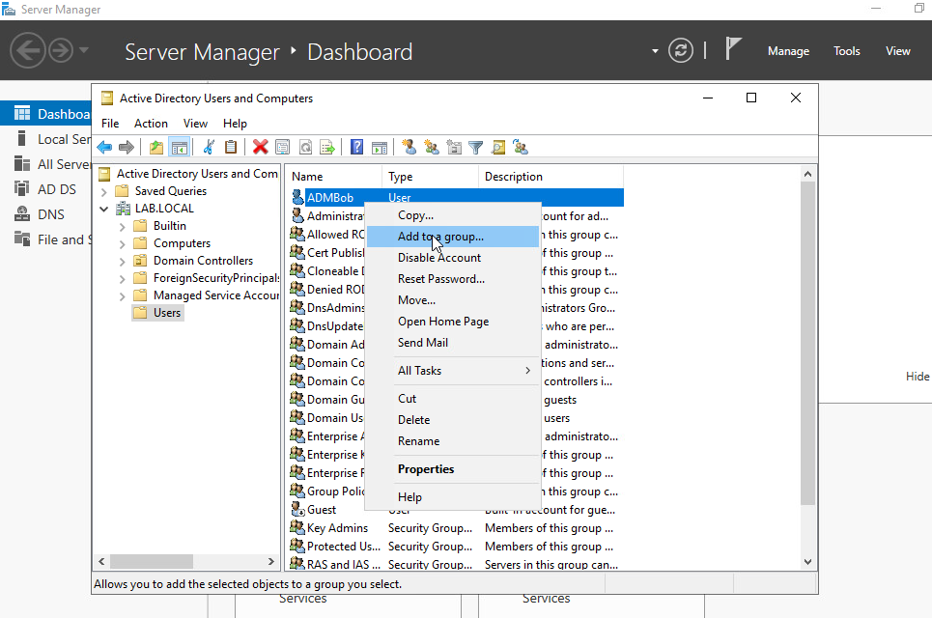Click the Add to group toolbar icon
This screenshot has width=932, height=618.
tap(521, 148)
